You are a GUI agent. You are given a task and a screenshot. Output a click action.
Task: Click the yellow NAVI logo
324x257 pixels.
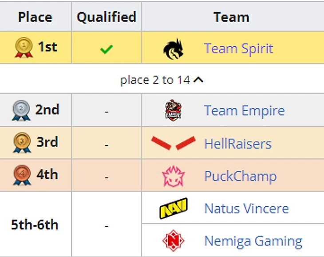[x=173, y=208]
